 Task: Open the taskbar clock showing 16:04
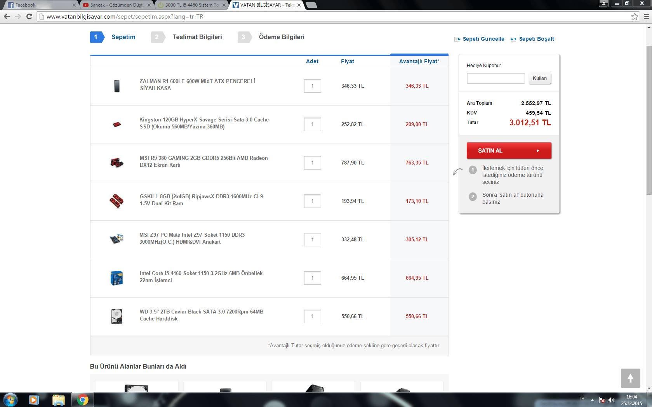pos(631,400)
